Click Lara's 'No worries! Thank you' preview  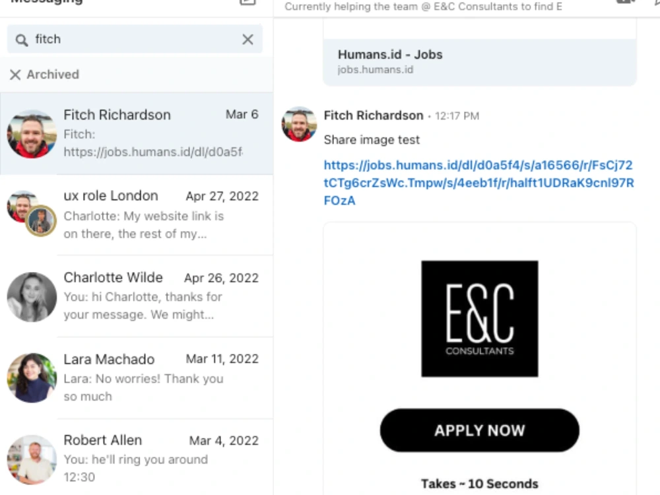pyautogui.click(x=143, y=387)
